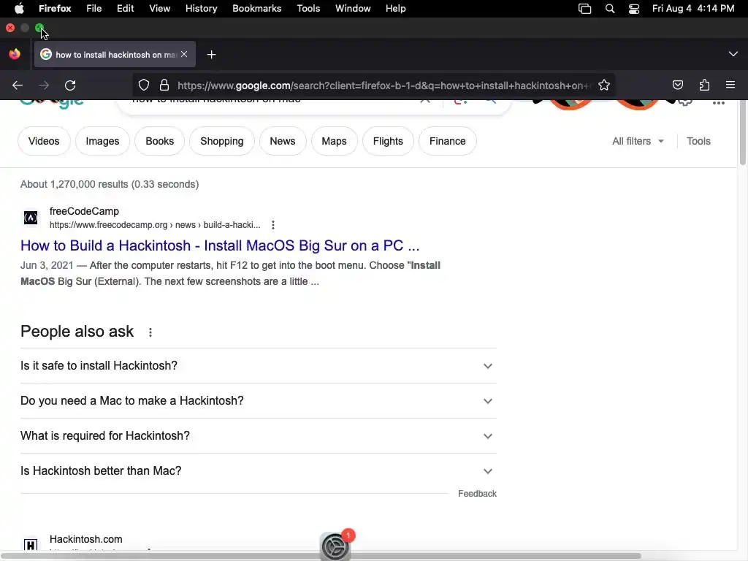Open System Settings from the dock
748x561 pixels.
point(335,546)
